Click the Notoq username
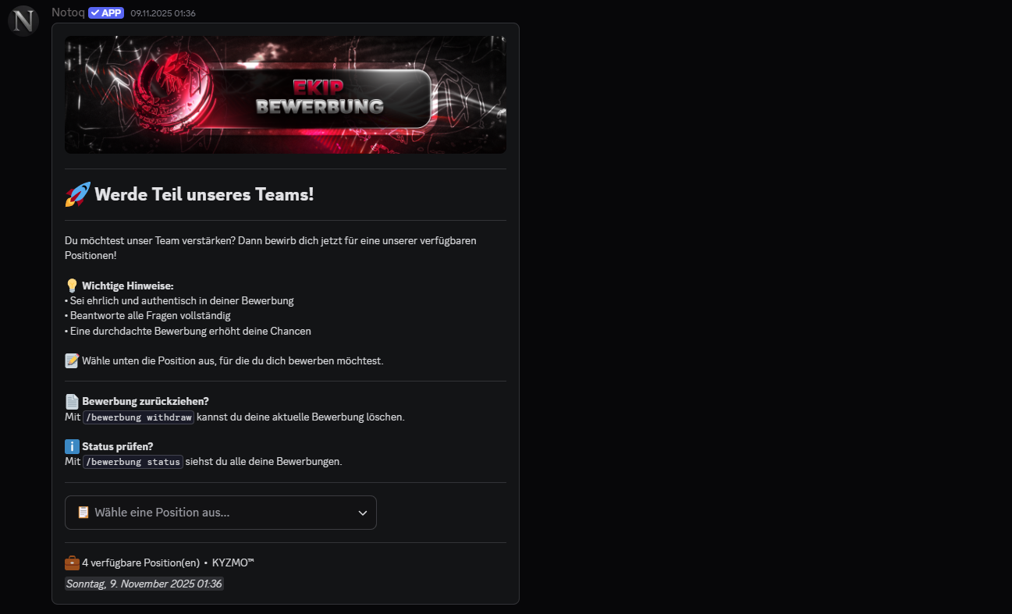The width and height of the screenshot is (1012, 614). pos(67,12)
